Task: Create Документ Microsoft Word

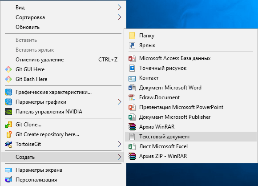Action: (x=191, y=88)
